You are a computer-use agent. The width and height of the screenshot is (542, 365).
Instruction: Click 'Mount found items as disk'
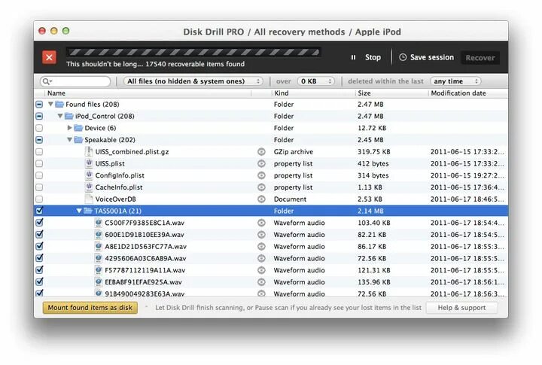[x=90, y=308]
